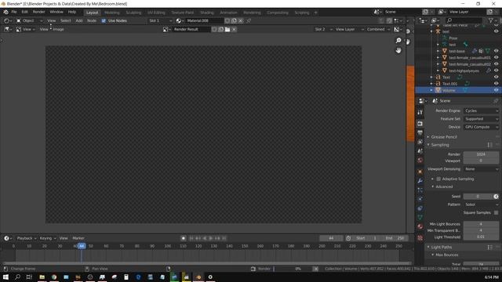Click the outliner search field

(464, 20)
